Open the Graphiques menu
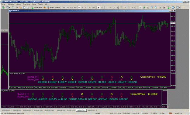This screenshot has height=115, width=190. [x=27, y=4]
